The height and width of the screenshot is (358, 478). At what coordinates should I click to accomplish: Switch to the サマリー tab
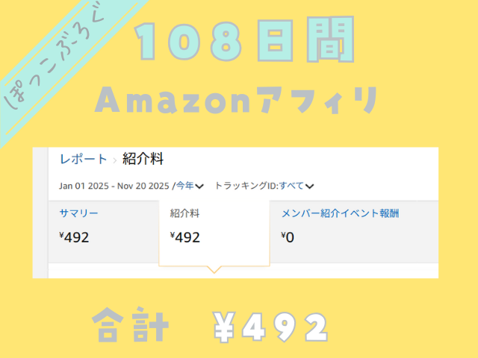pyautogui.click(x=78, y=213)
